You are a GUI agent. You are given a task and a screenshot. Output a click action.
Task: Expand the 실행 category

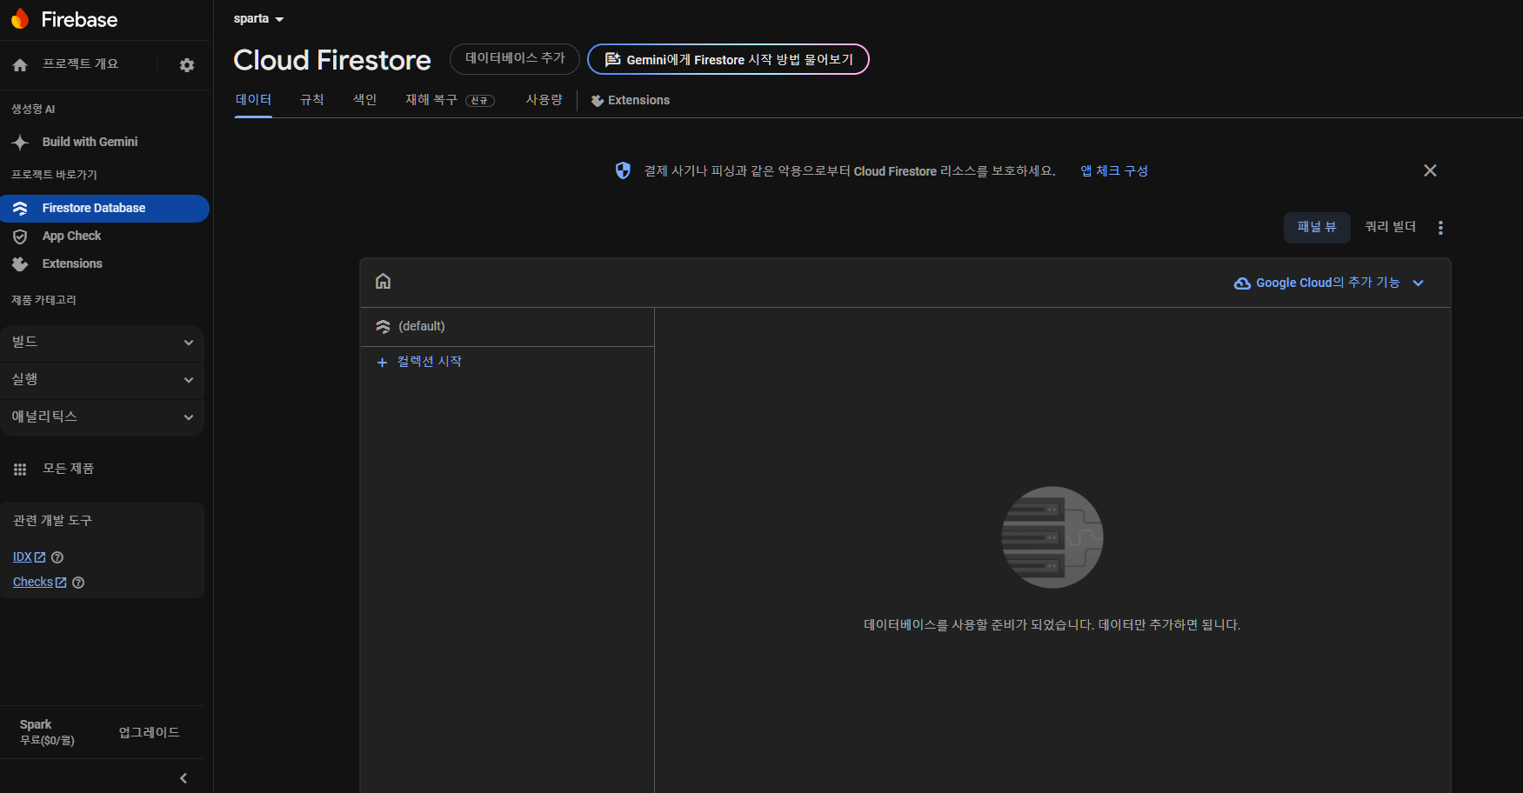coord(102,380)
